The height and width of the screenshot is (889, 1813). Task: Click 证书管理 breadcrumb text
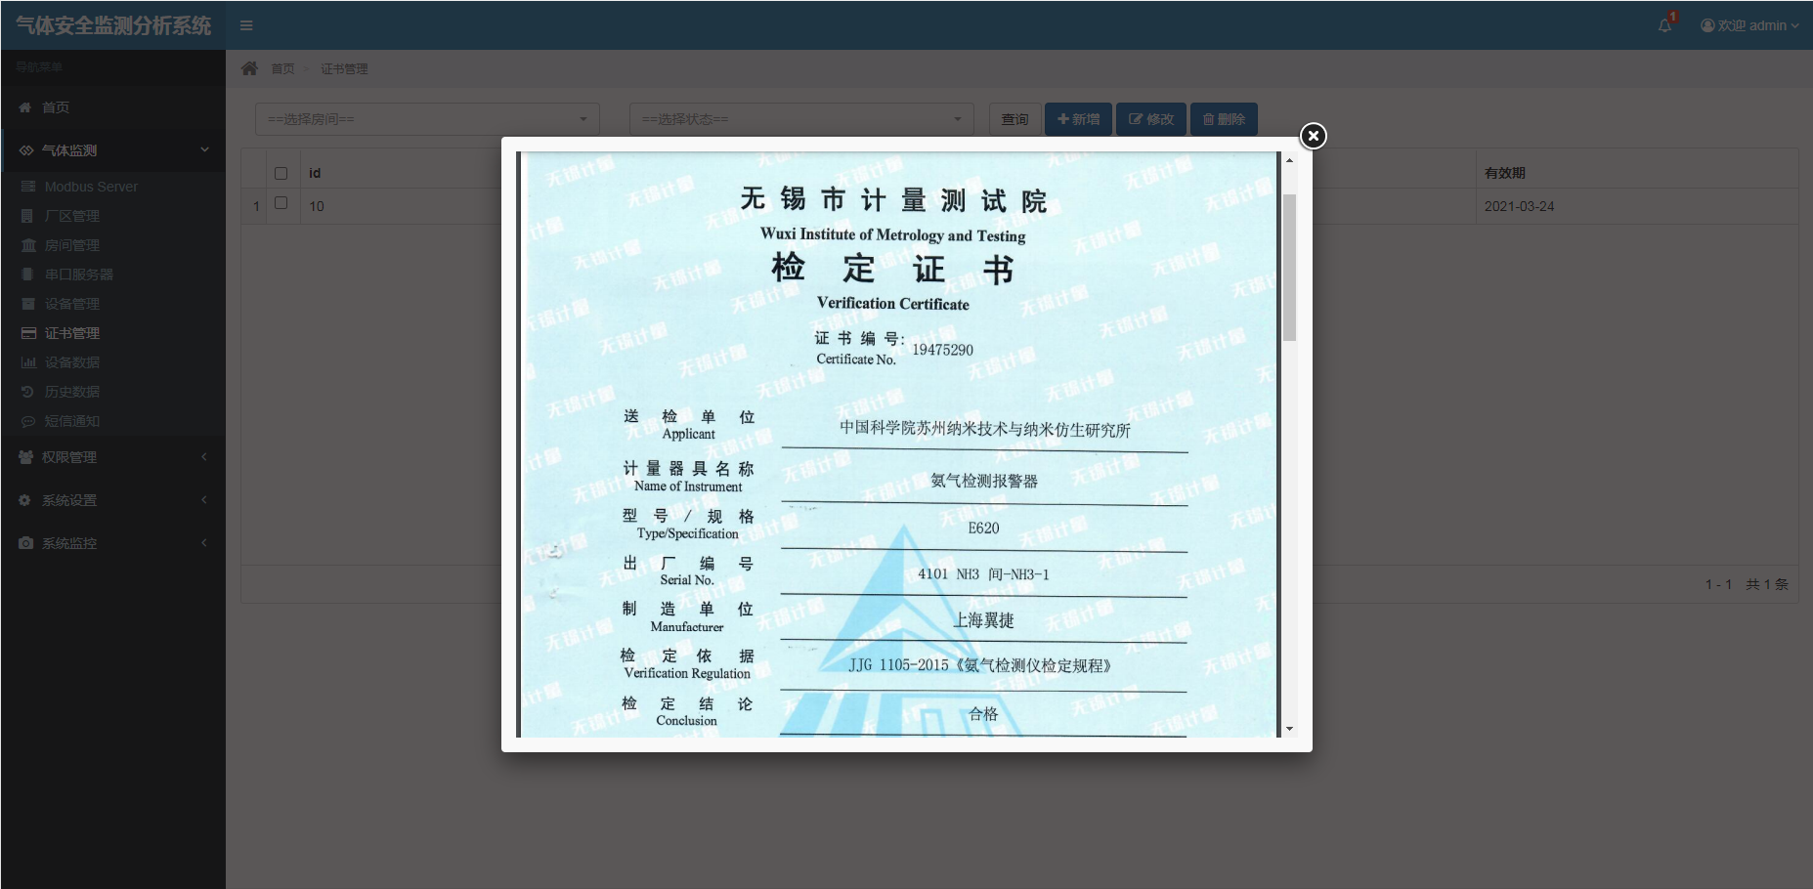pyautogui.click(x=344, y=68)
